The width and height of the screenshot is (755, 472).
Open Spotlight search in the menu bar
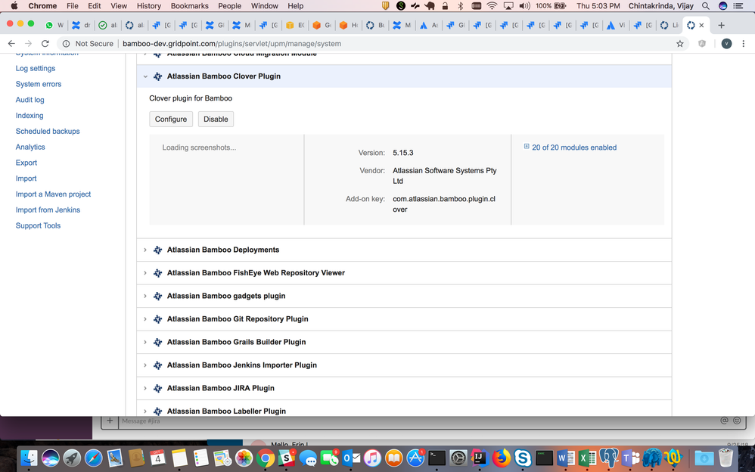(705, 6)
